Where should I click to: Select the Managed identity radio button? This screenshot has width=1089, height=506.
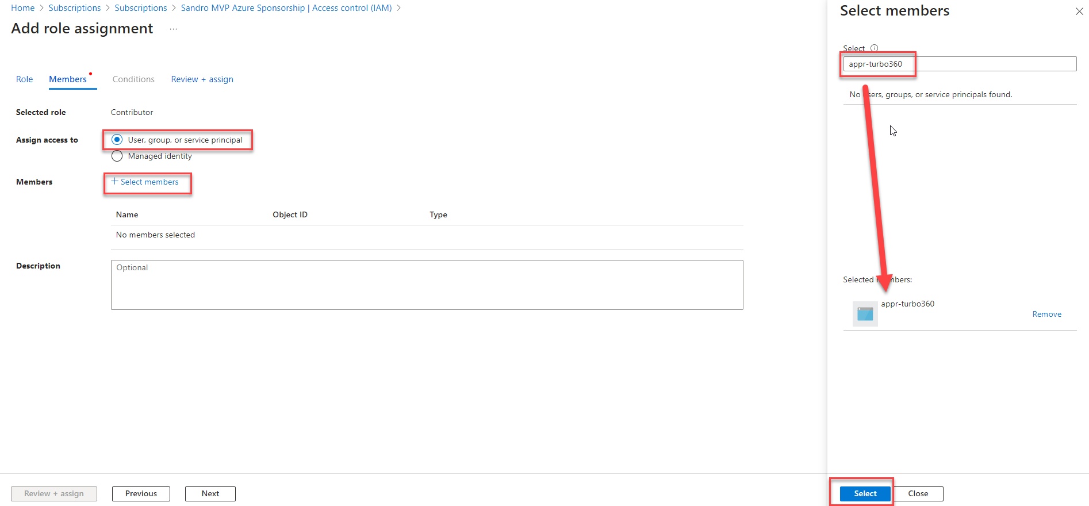point(117,156)
